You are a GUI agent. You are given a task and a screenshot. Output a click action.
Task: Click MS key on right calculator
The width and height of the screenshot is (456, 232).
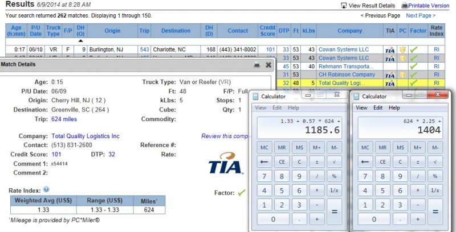[400, 147]
